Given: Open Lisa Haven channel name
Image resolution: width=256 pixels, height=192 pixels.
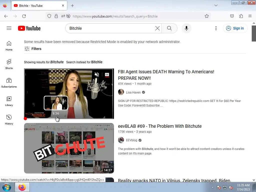Looking at the screenshot, I should coord(133,92).
